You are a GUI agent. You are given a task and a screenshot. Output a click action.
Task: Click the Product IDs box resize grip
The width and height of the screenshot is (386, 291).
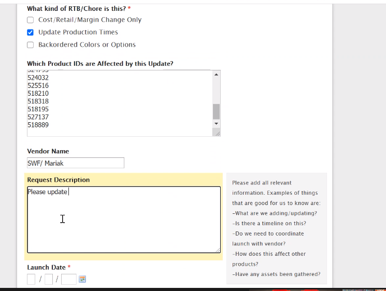tap(218, 134)
